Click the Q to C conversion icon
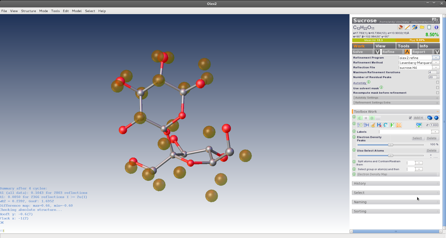 360,125
